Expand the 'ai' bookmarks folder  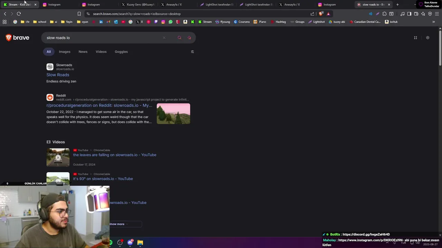[x=54, y=22]
